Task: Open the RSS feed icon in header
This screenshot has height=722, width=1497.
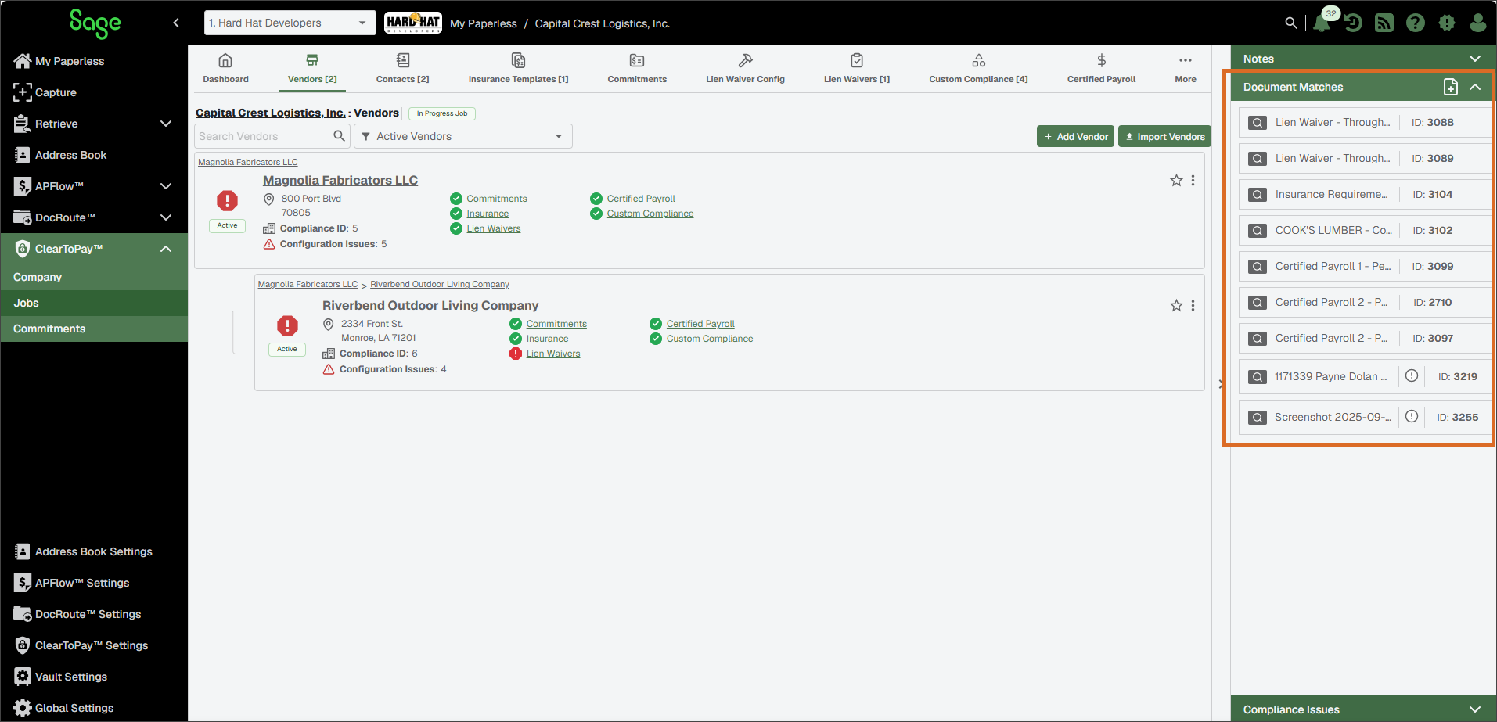Action: coord(1384,23)
